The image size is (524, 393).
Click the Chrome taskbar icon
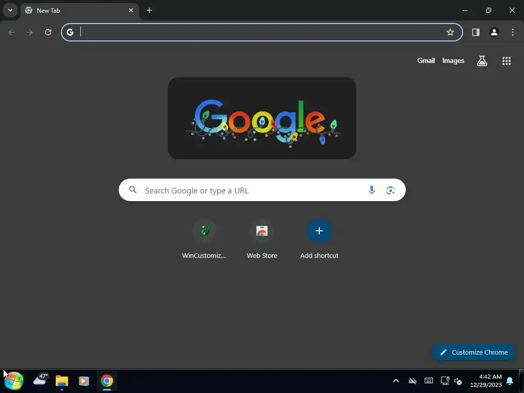(x=107, y=381)
